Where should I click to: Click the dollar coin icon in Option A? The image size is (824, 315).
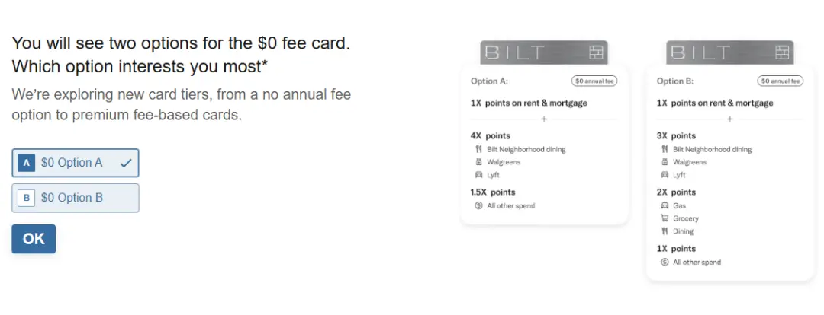coord(478,206)
